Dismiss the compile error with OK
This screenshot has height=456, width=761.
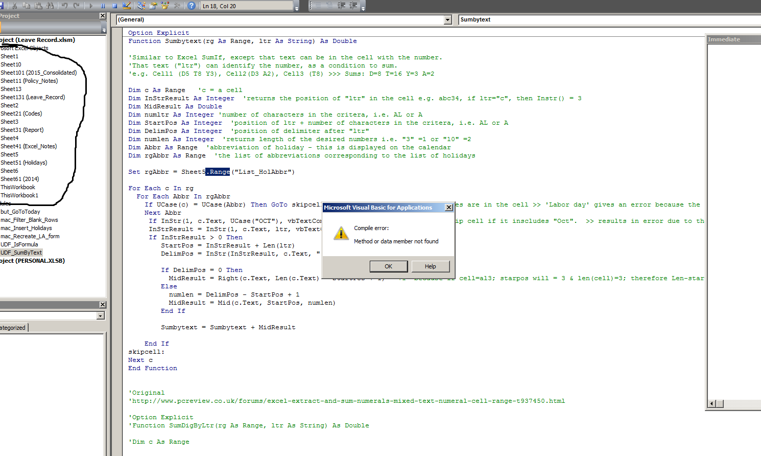coord(389,266)
